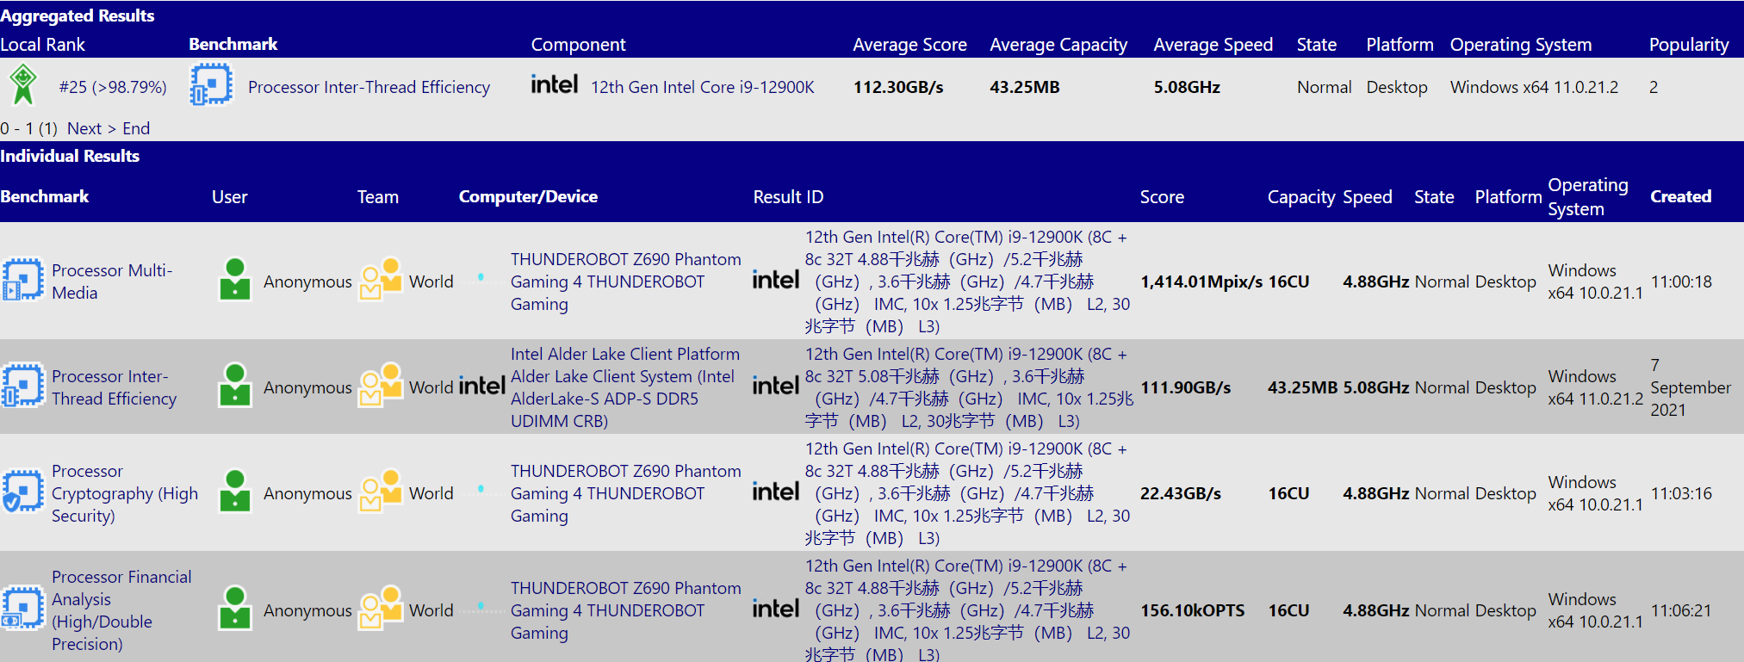Image resolution: width=1744 pixels, height=662 pixels.
Task: Click the Anonymous user avatar in Multi-Media row
Action: click(x=235, y=280)
